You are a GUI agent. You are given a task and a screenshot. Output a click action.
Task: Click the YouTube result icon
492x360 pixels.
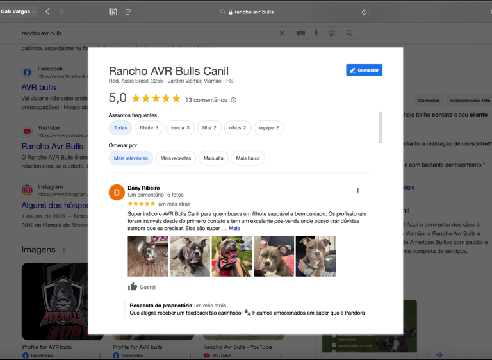tap(28, 131)
